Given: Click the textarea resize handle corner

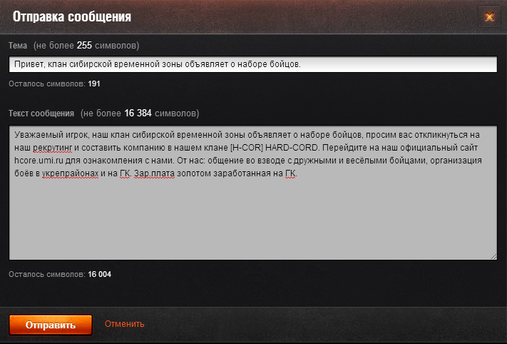Looking at the screenshot, I should [x=493, y=256].
